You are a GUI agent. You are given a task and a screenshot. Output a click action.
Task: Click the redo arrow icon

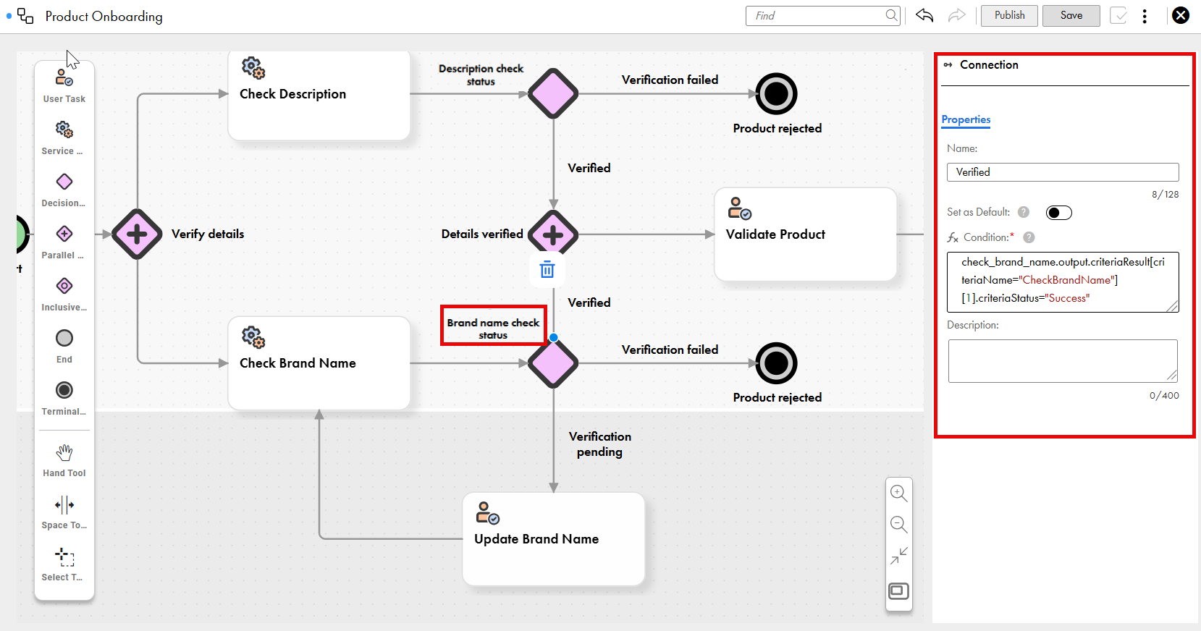coord(957,15)
